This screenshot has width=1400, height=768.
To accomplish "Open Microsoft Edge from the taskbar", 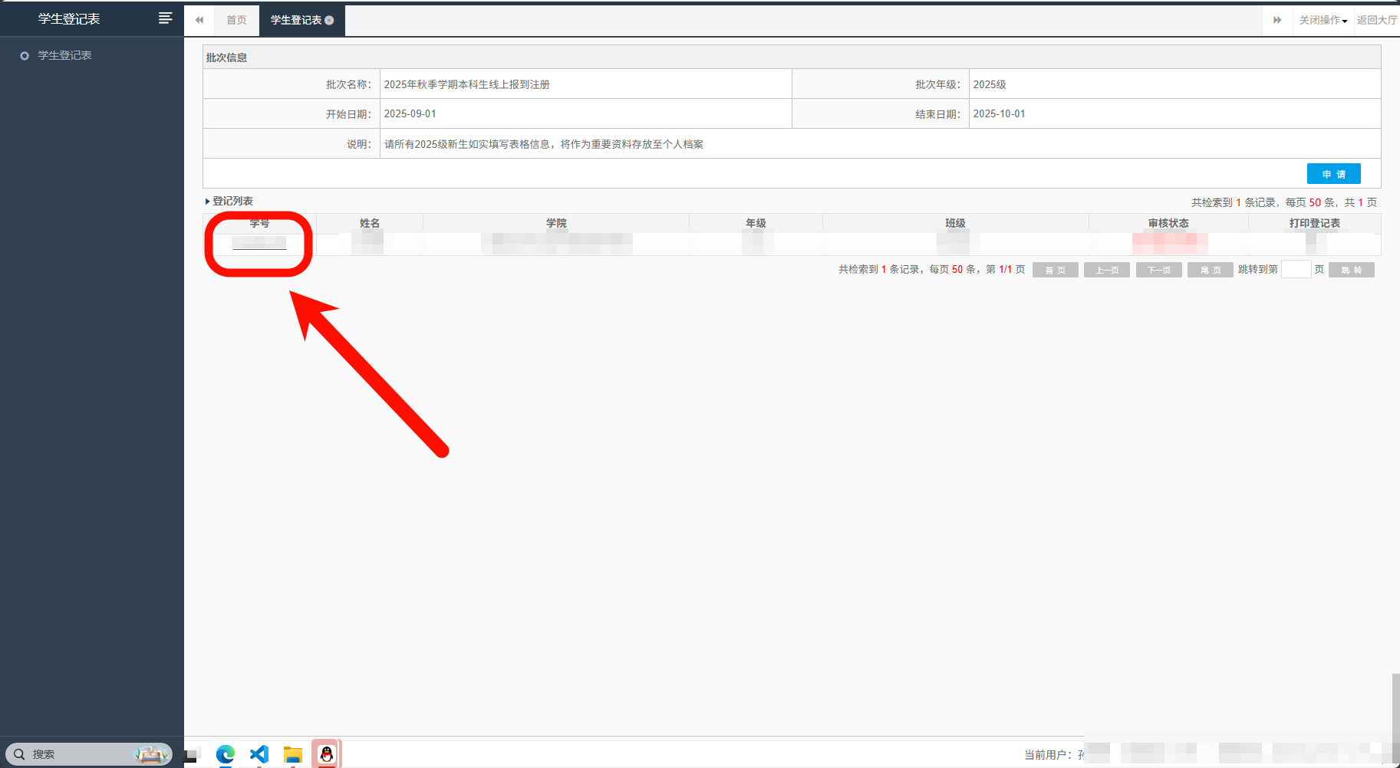I will 225,754.
